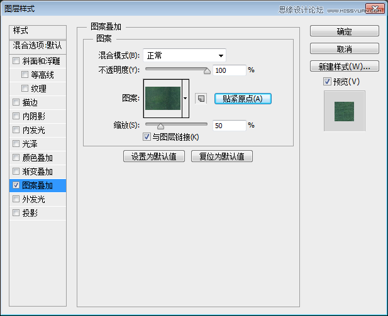Open 渐变叠加 settings label
The height and width of the screenshot is (316, 388).
click(x=37, y=172)
